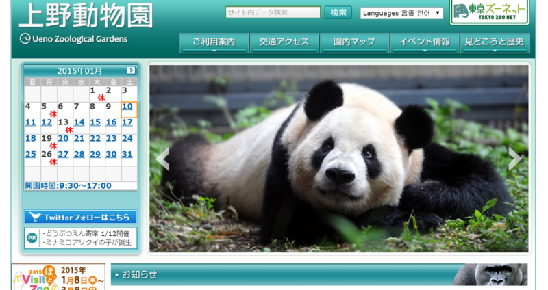Viewport: 548px width, 290px height.
Task: Open 見どころと歴史 menu
Action: coord(495,43)
